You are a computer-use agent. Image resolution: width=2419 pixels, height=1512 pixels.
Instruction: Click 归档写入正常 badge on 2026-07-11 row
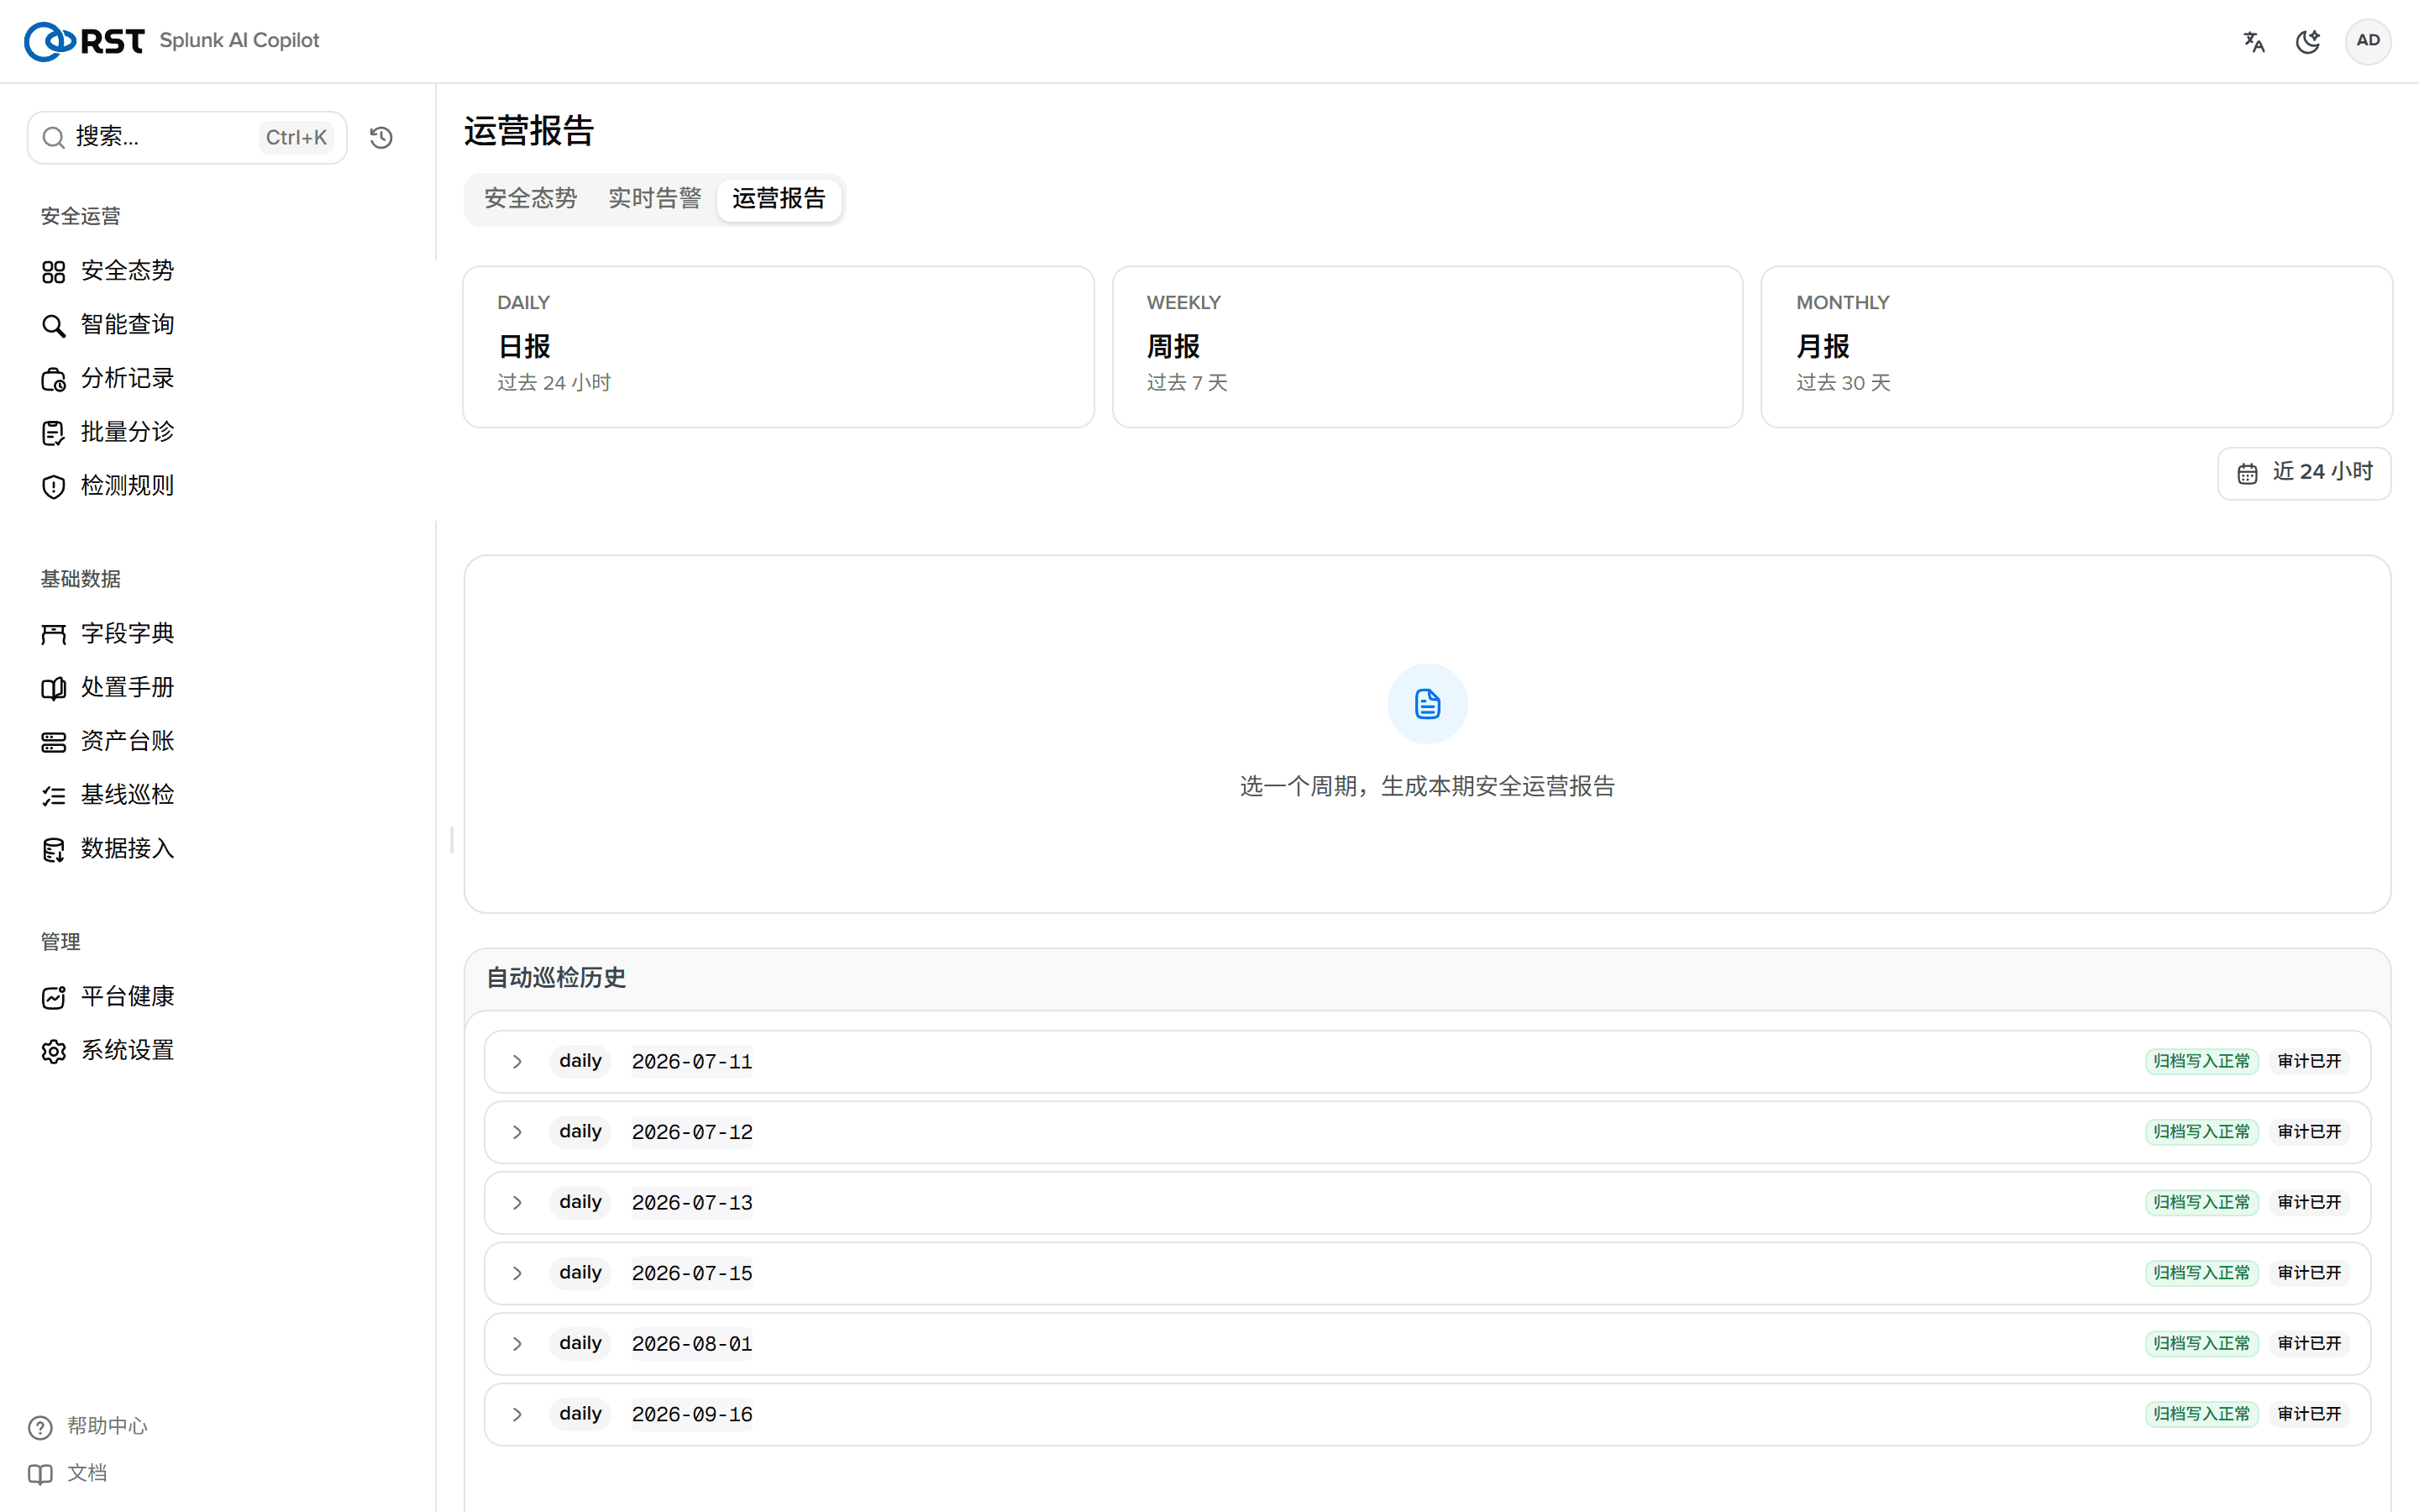point(2201,1061)
